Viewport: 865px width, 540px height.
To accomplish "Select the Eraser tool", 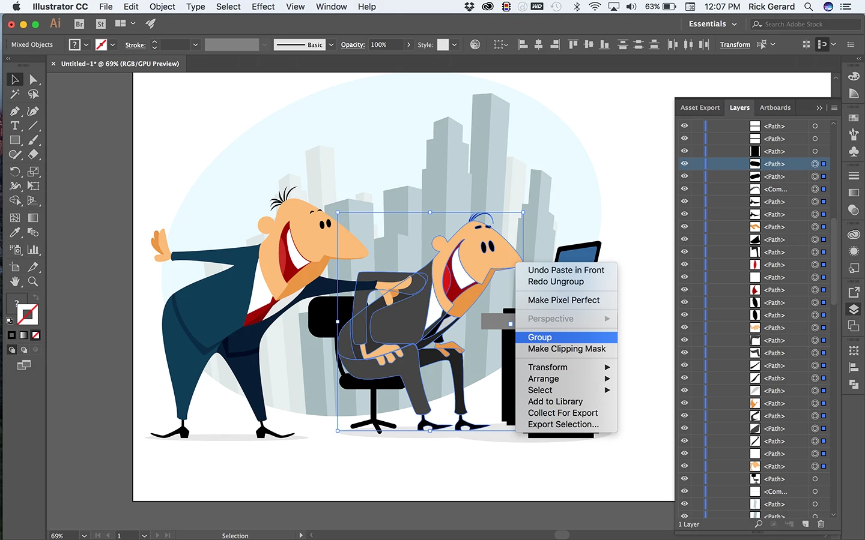I will point(34,155).
